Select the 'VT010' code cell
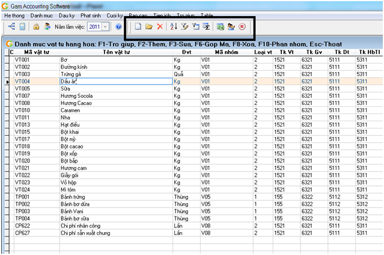Screen dimensions: 384x255 pos(37,110)
